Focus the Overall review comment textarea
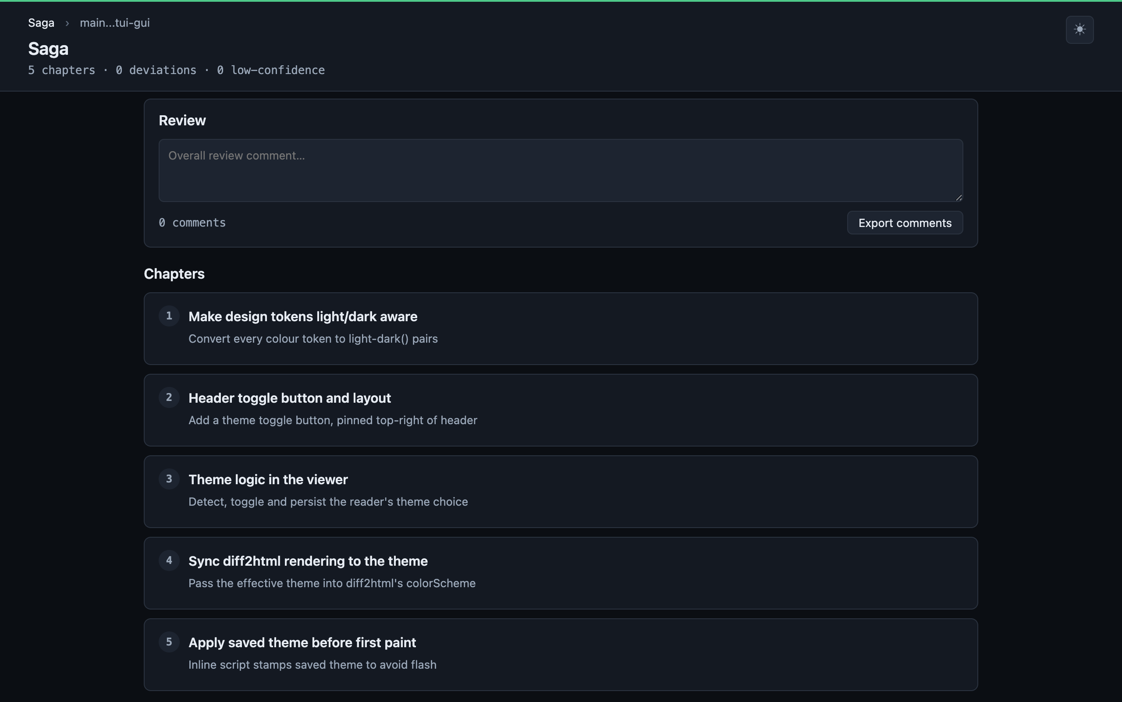 click(561, 170)
